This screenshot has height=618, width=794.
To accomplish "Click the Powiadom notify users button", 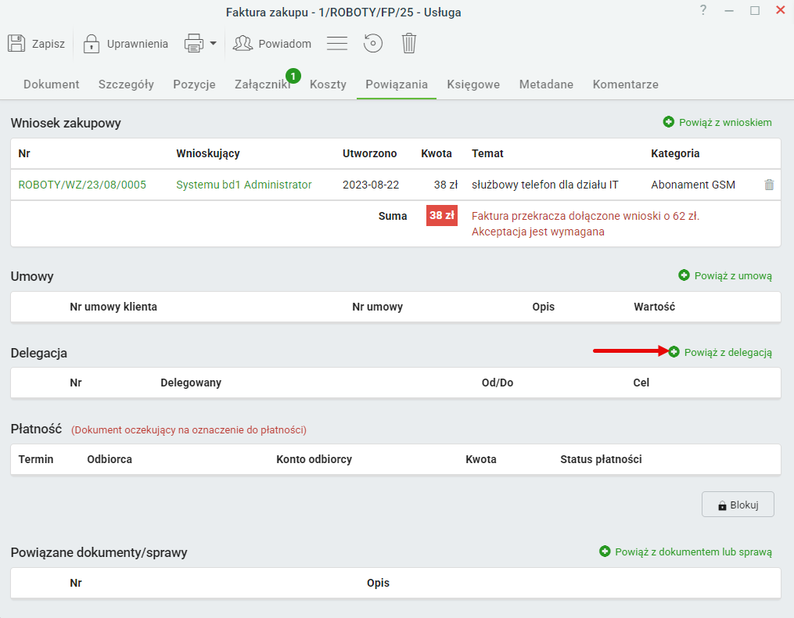I will [272, 44].
